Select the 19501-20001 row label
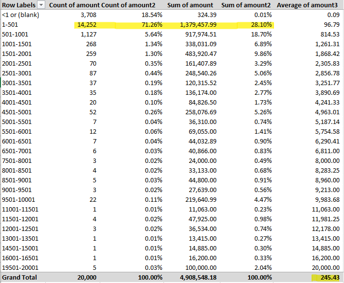The image size is (344, 283). pyautogui.click(x=20, y=267)
